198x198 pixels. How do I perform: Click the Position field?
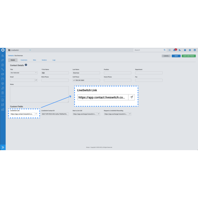[x=117, y=73]
